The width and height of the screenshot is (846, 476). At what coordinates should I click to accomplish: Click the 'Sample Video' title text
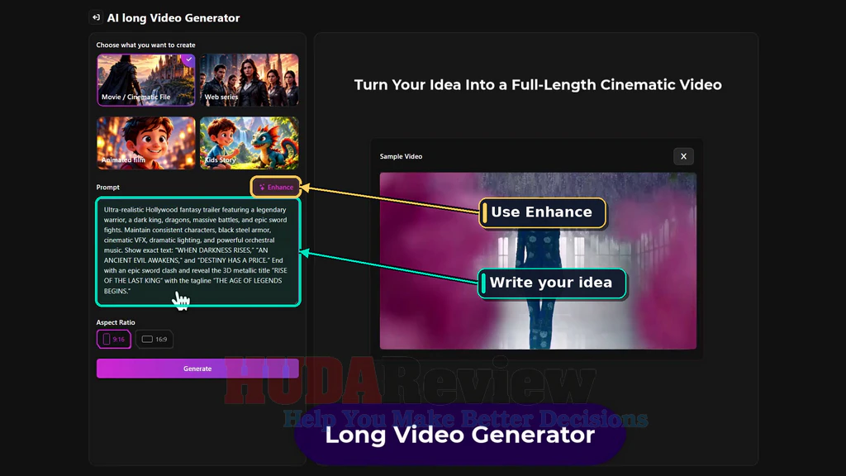point(401,156)
